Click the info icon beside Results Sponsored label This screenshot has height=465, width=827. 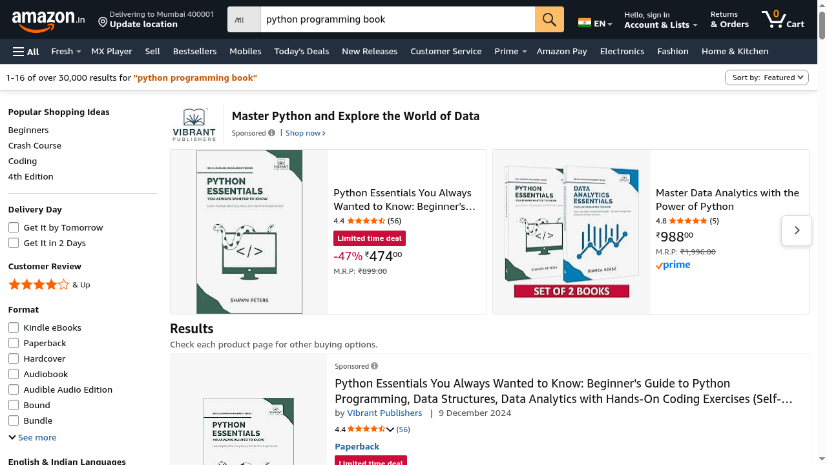click(374, 366)
